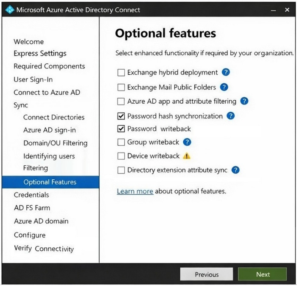Uncheck Password writeback option
The height and width of the screenshot is (286, 297).
tap(121, 129)
